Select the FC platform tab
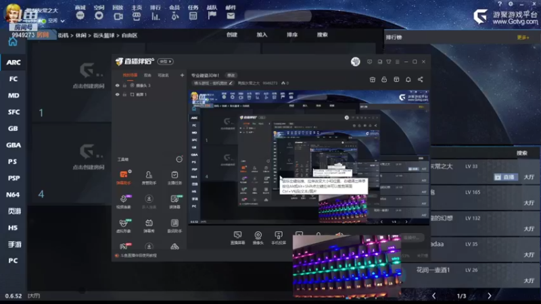 point(14,79)
